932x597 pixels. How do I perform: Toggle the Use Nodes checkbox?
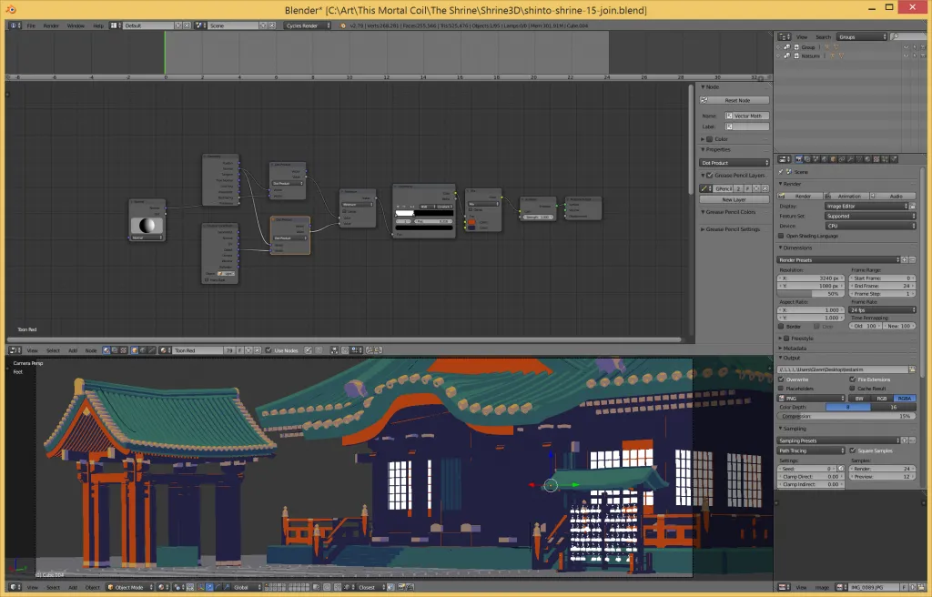pyautogui.click(x=268, y=350)
